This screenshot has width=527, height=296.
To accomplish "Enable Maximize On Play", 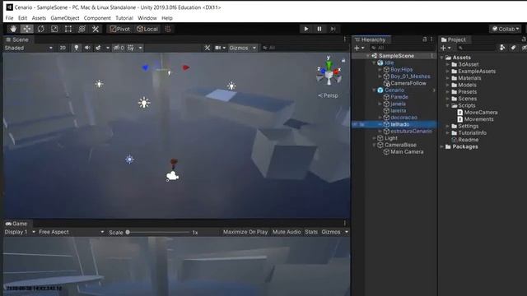I will [245, 232].
